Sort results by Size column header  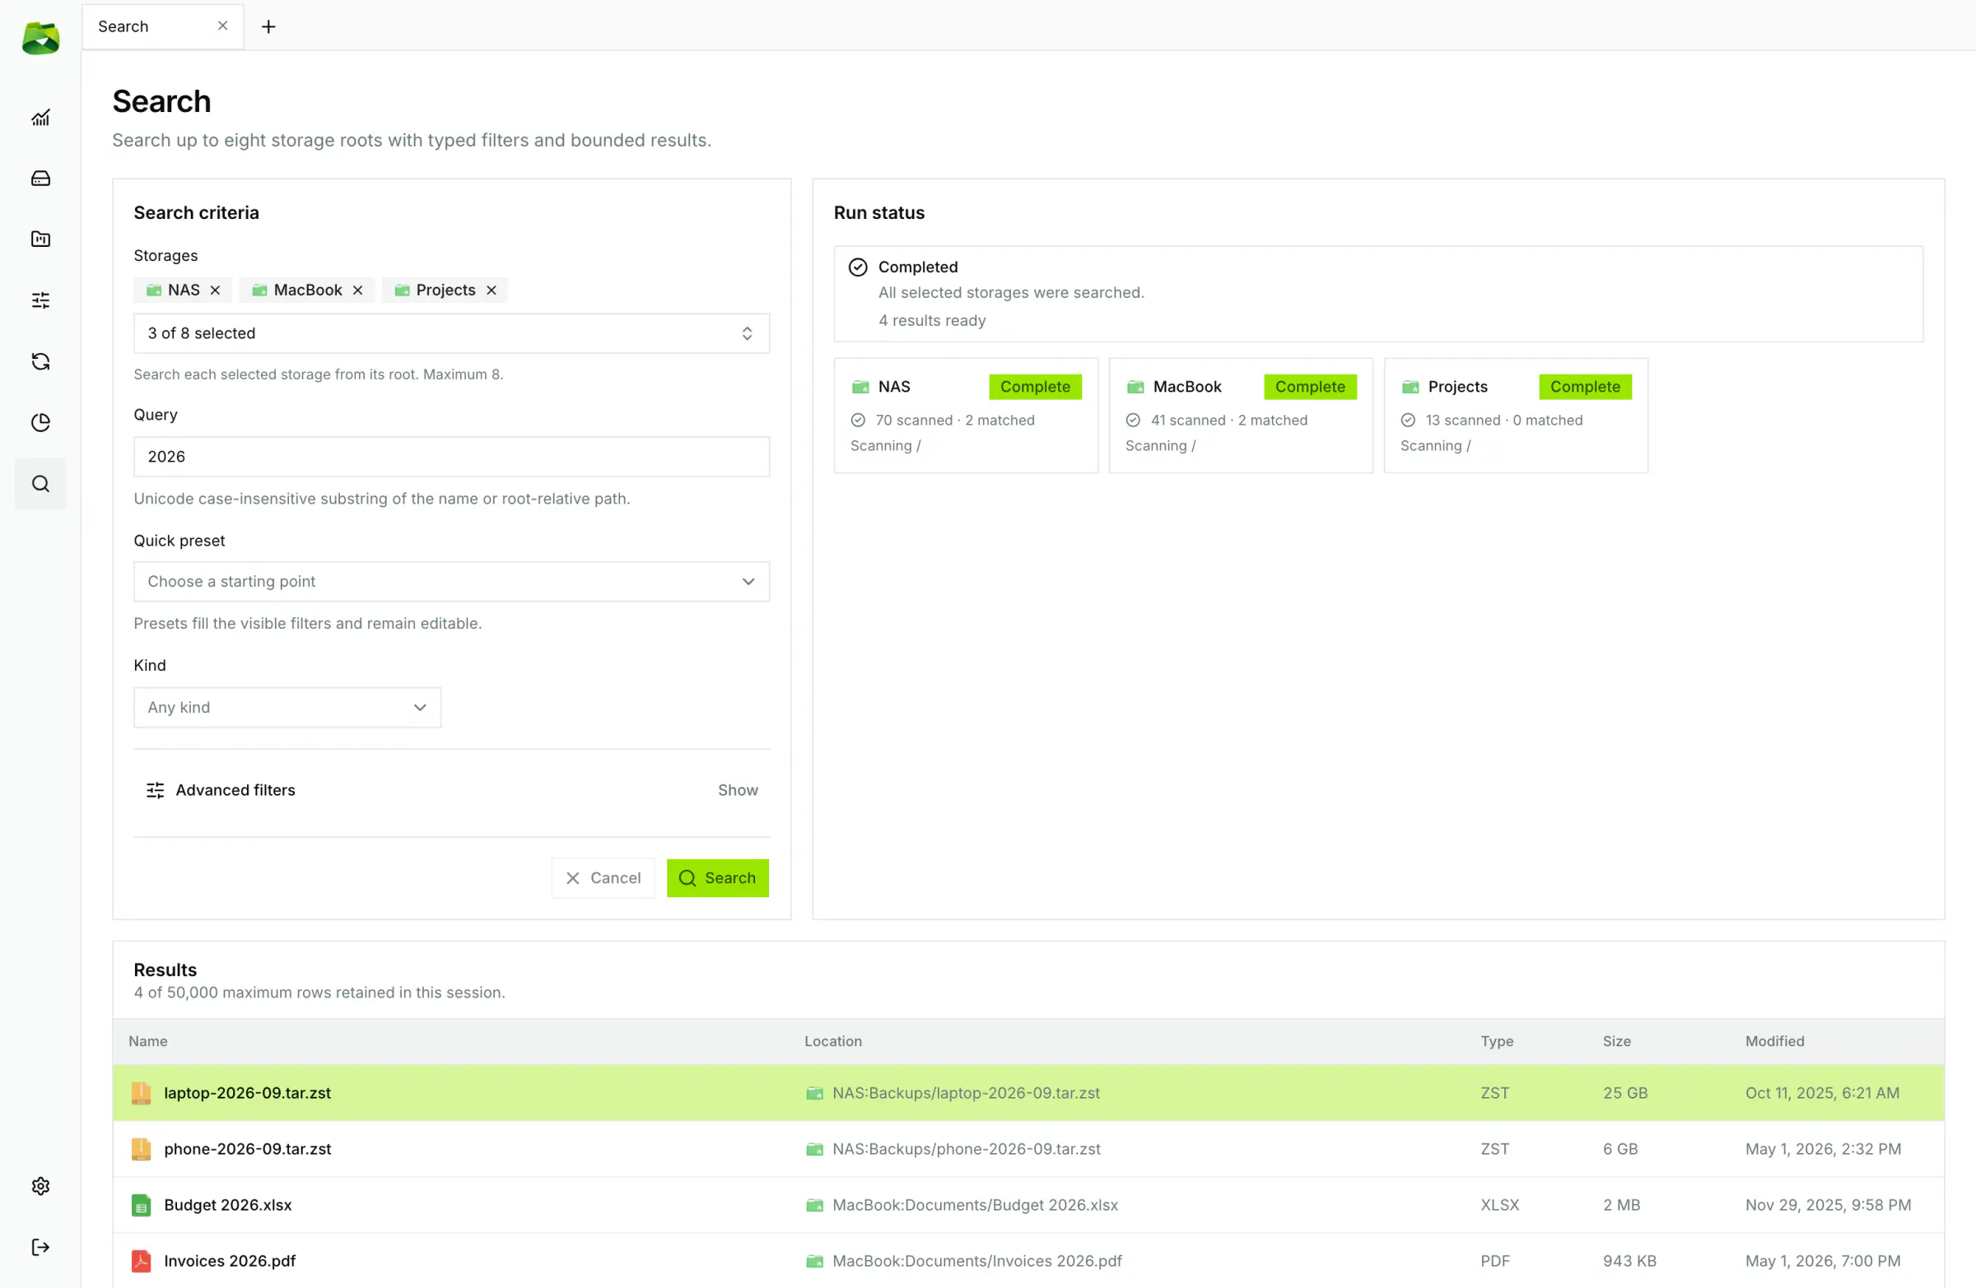pos(1616,1041)
